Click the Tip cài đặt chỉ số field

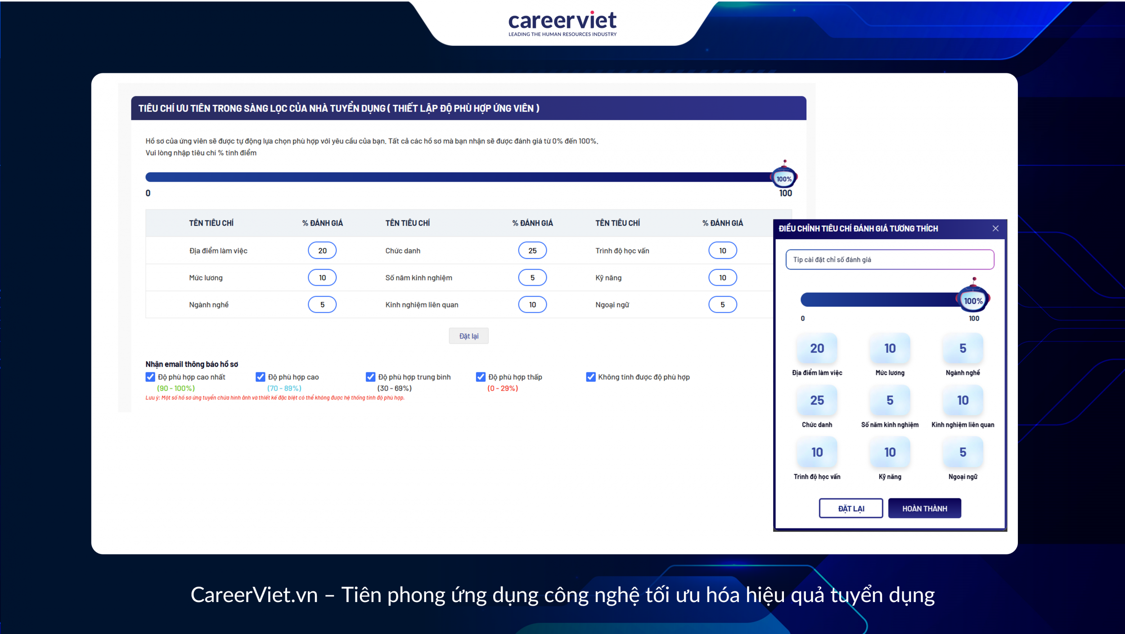coord(889,259)
